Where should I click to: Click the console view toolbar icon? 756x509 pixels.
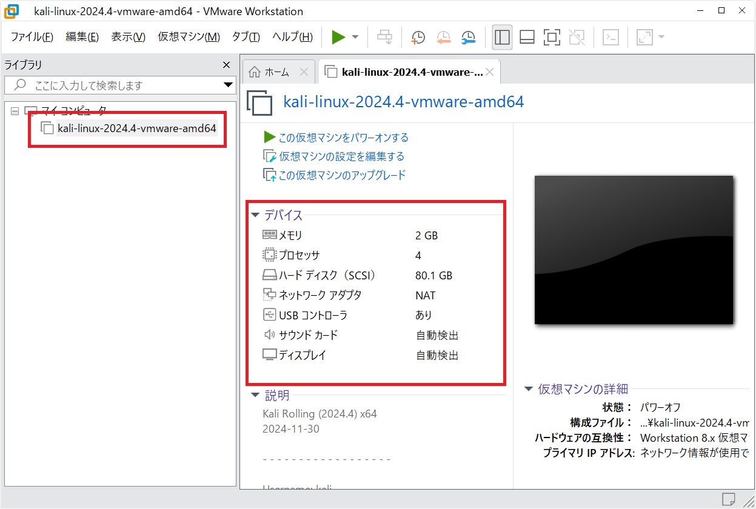point(610,37)
